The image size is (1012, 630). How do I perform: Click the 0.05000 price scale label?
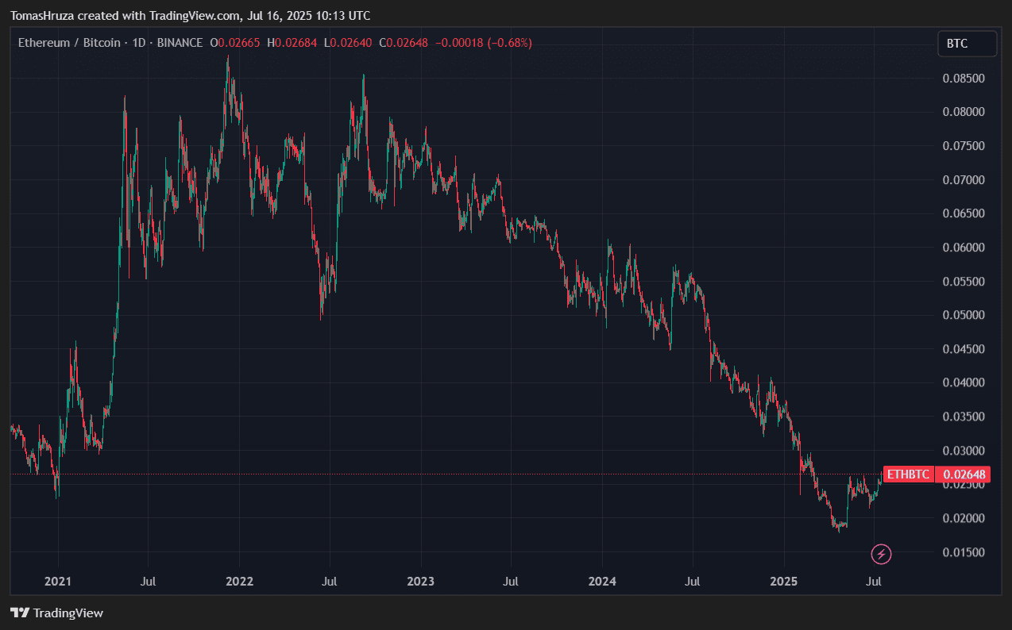click(963, 315)
